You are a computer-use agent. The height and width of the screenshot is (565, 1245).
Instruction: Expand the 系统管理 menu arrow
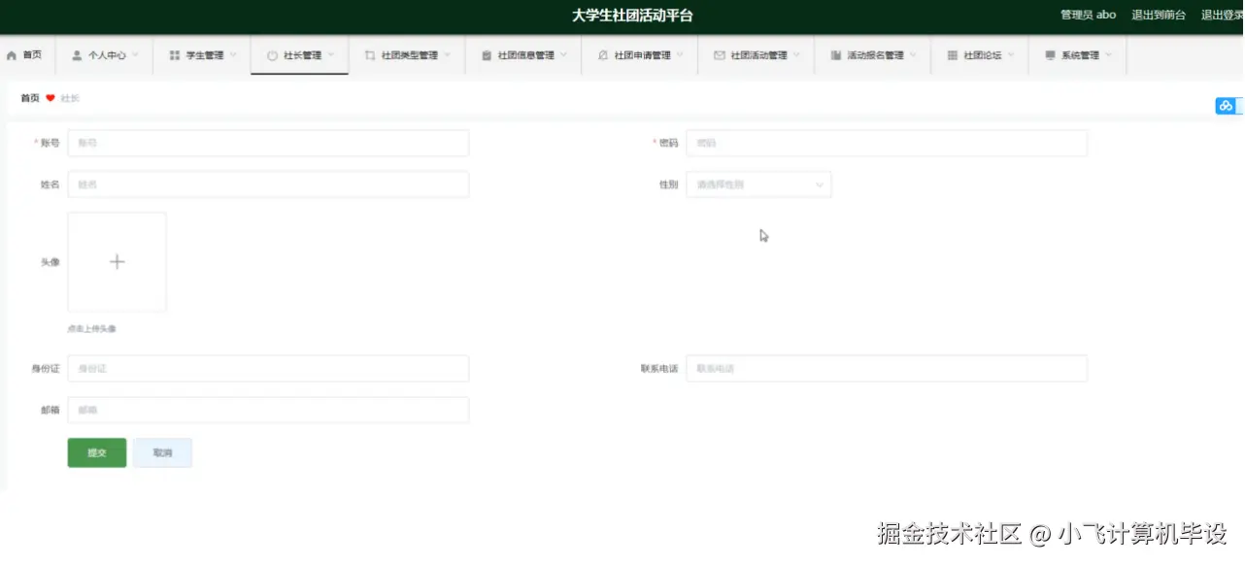point(1109,55)
